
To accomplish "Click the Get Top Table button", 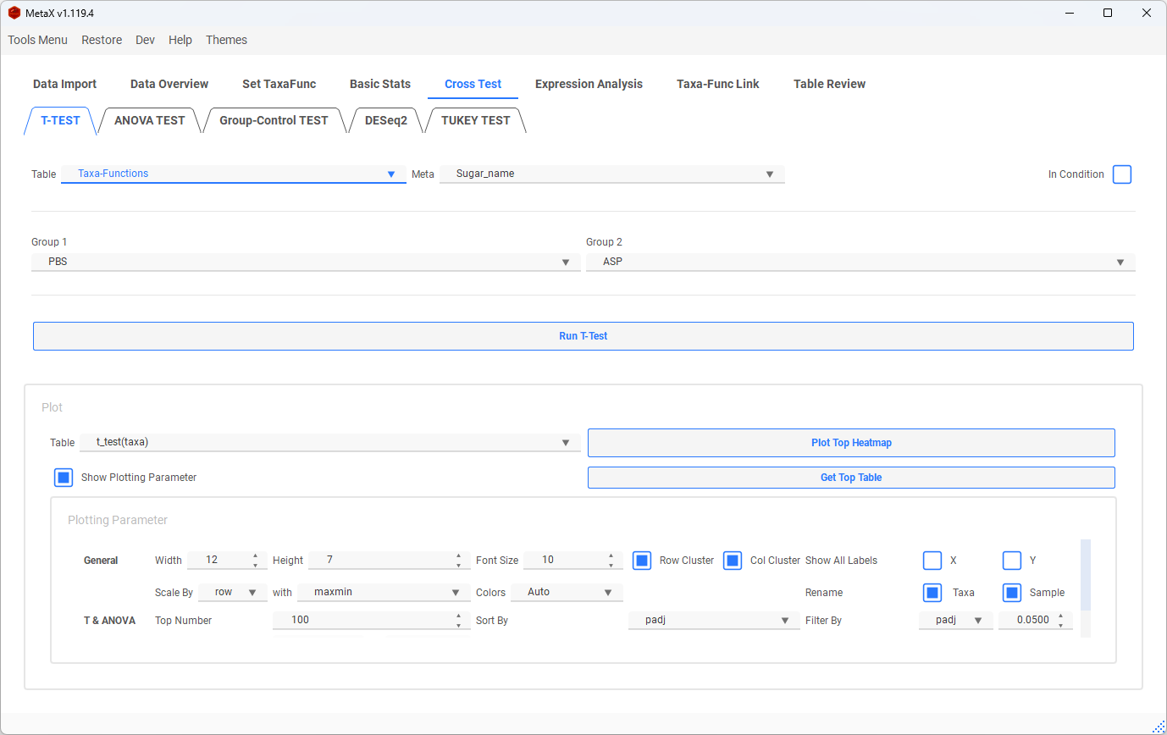I will tap(851, 478).
